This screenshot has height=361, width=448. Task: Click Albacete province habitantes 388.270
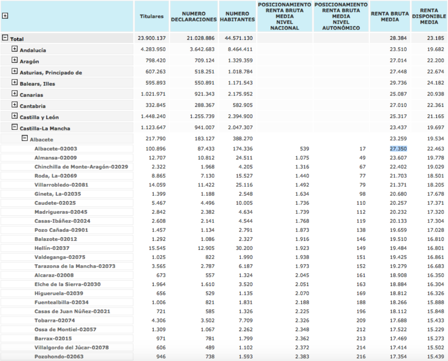click(x=243, y=139)
